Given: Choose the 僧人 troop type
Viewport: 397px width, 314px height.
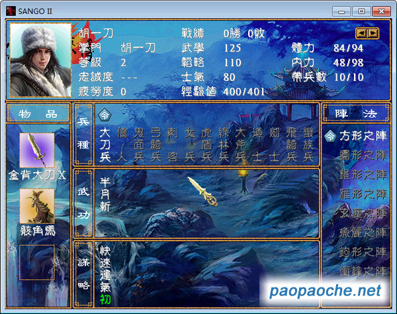Looking at the screenshot, I should click(x=122, y=145).
